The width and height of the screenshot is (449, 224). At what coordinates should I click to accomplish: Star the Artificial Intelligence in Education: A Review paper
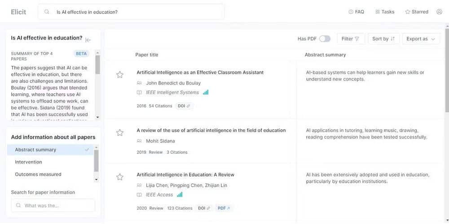120,177
